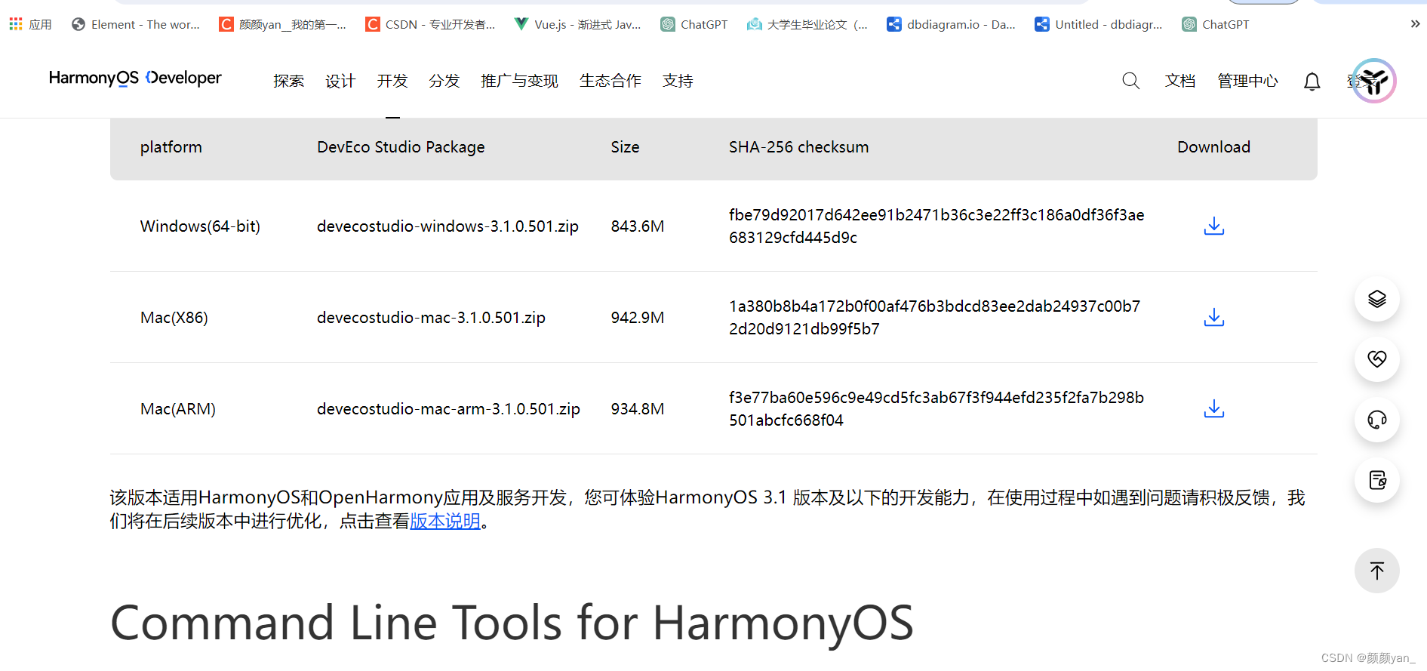Open the first ChatGPT bookmark
Image resolution: width=1427 pixels, height=671 pixels.
(x=694, y=24)
